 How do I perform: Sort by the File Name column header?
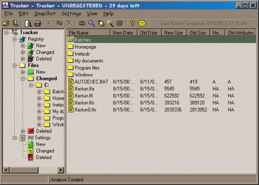click(88, 33)
